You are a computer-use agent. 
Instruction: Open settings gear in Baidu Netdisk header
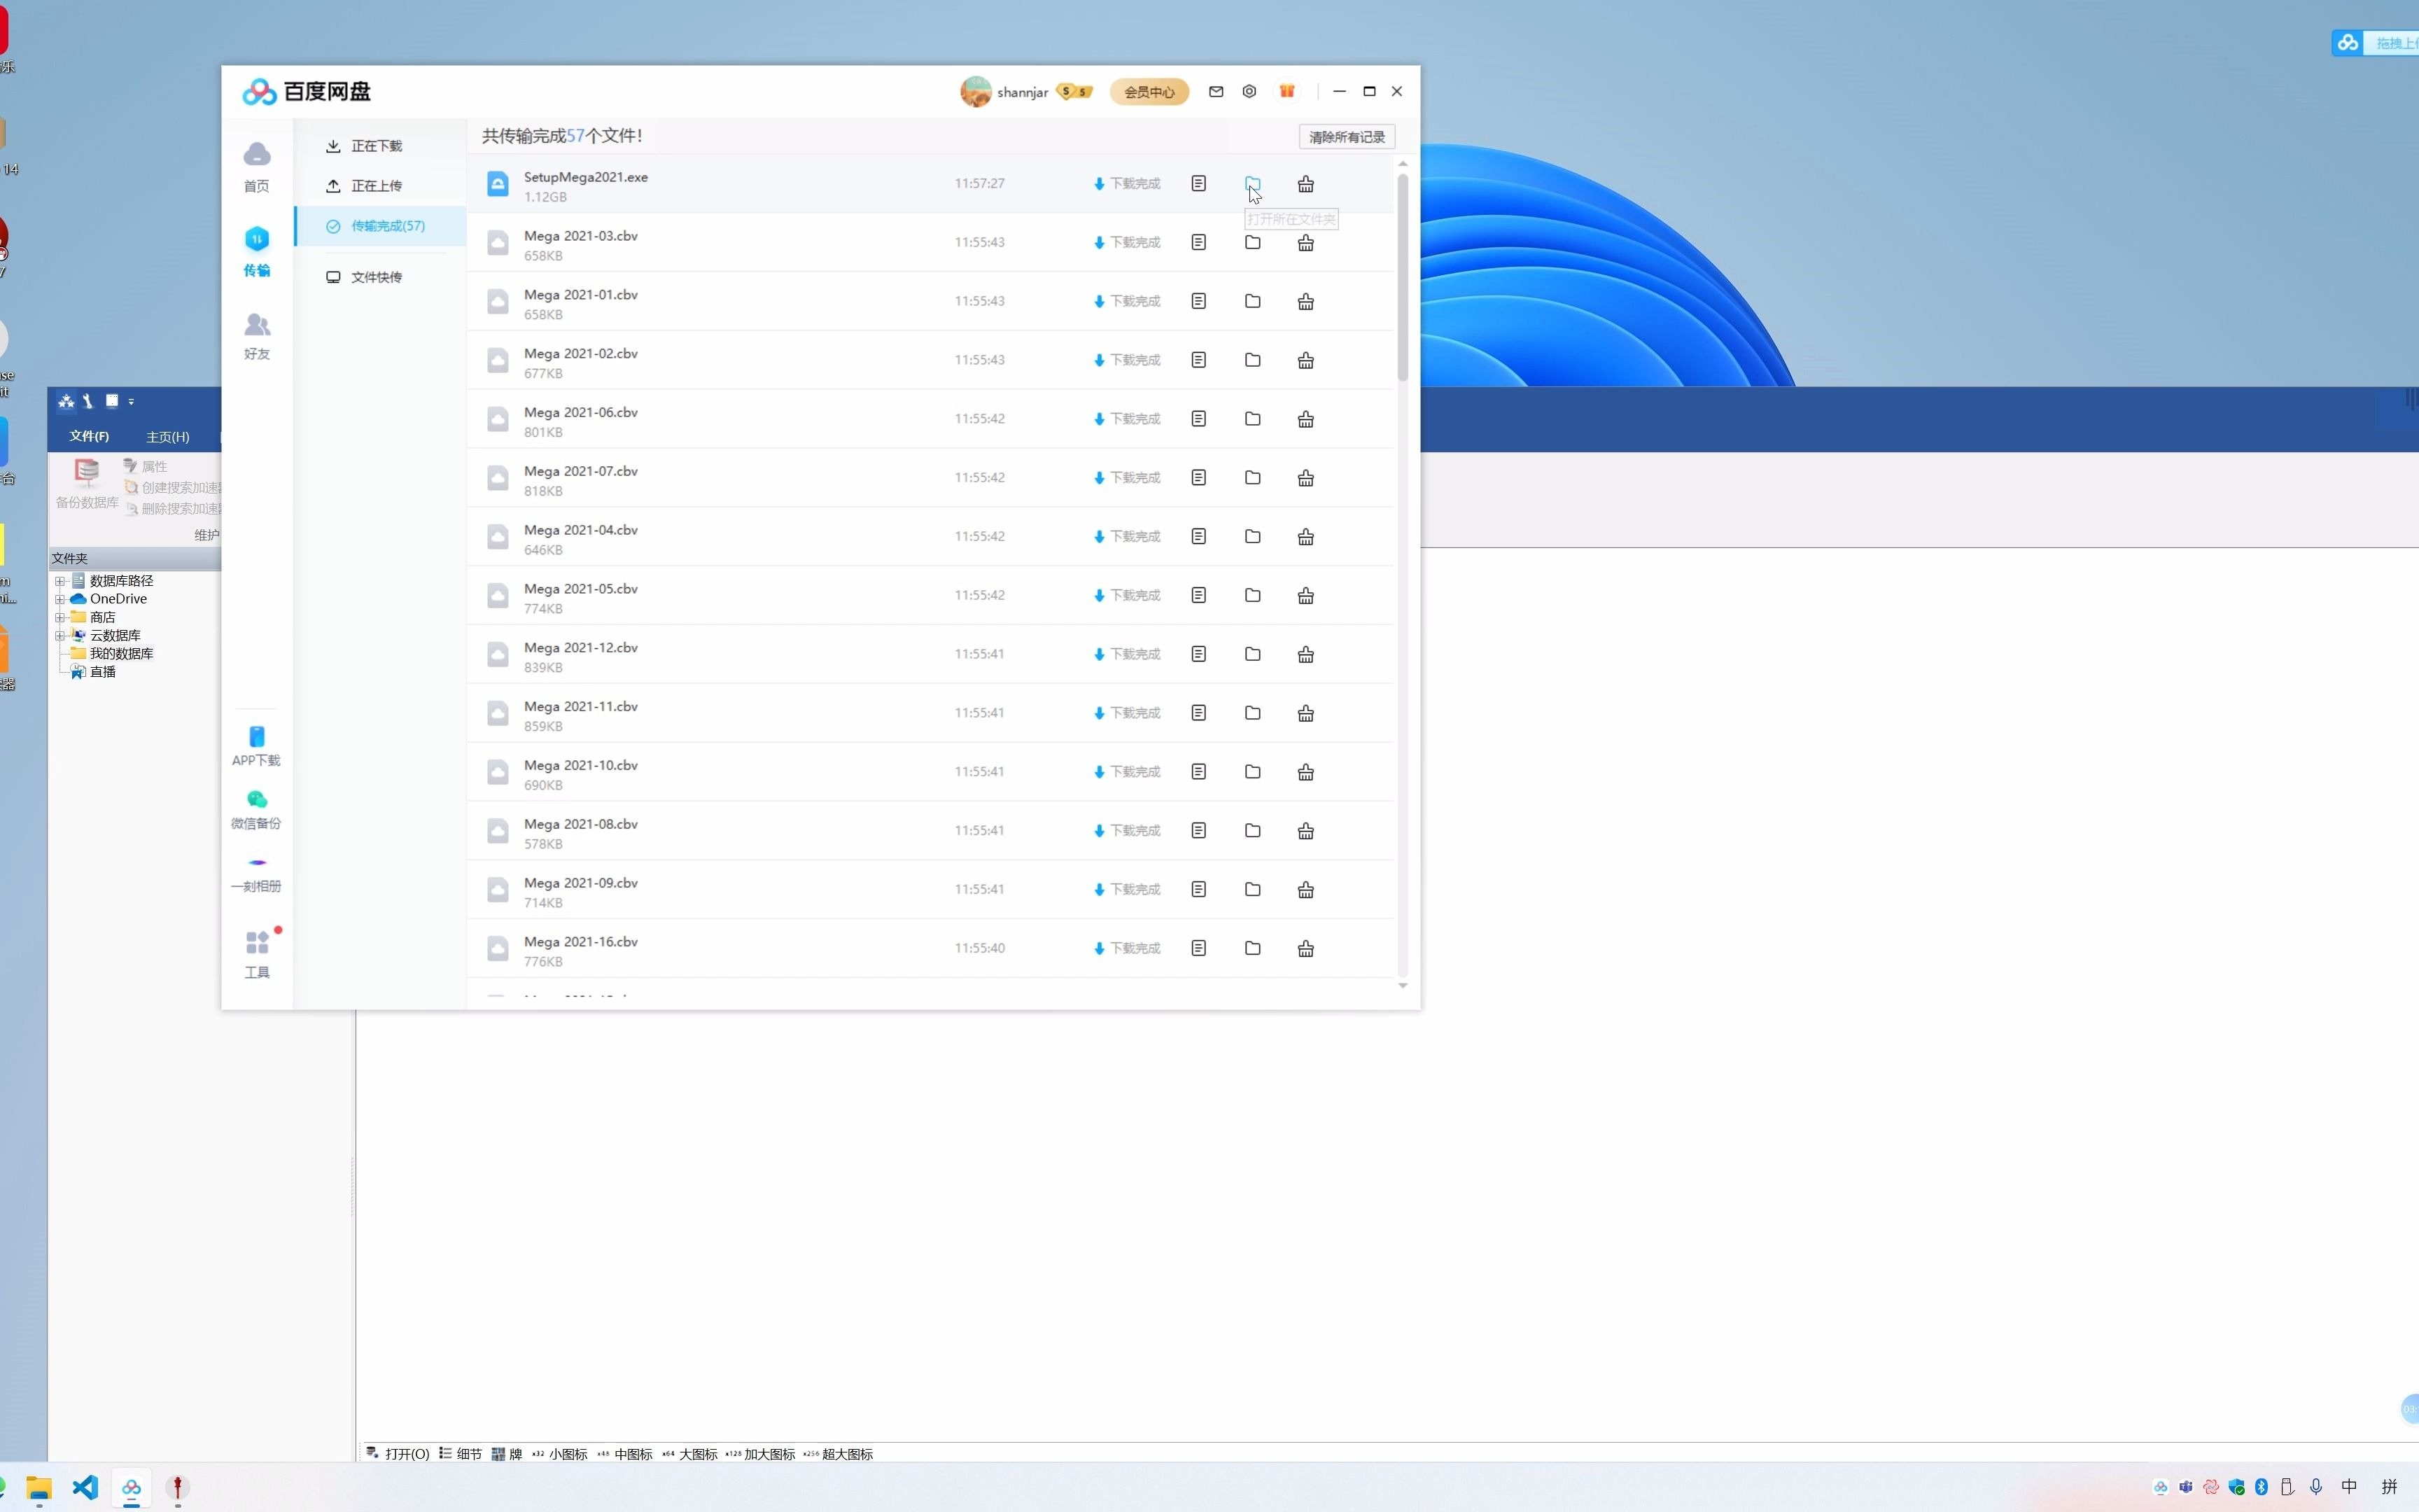[1249, 91]
